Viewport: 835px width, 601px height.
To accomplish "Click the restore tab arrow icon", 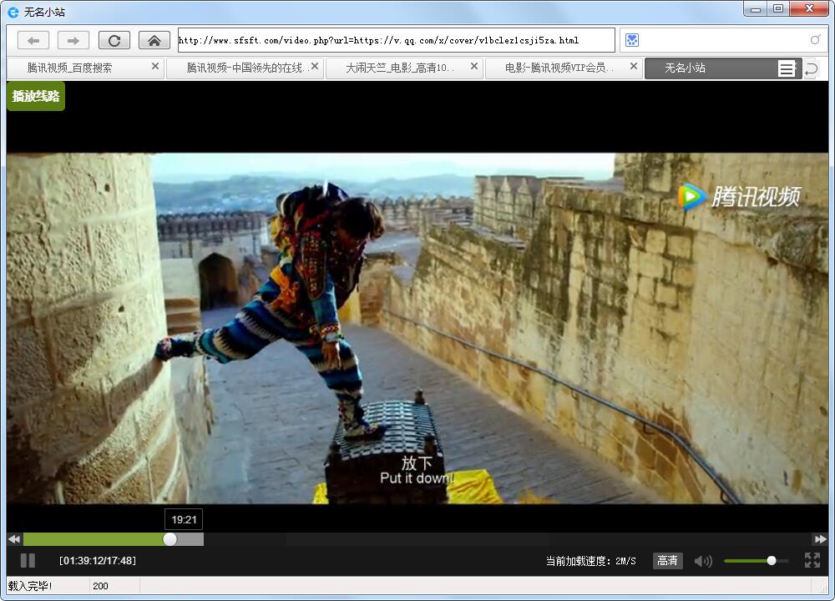I will [811, 69].
